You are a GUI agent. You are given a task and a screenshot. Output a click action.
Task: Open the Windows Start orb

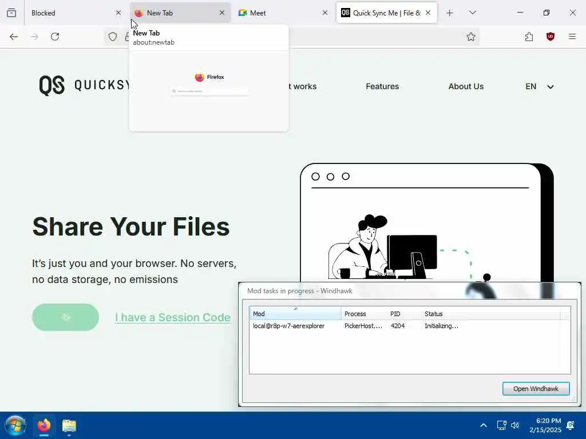15,425
